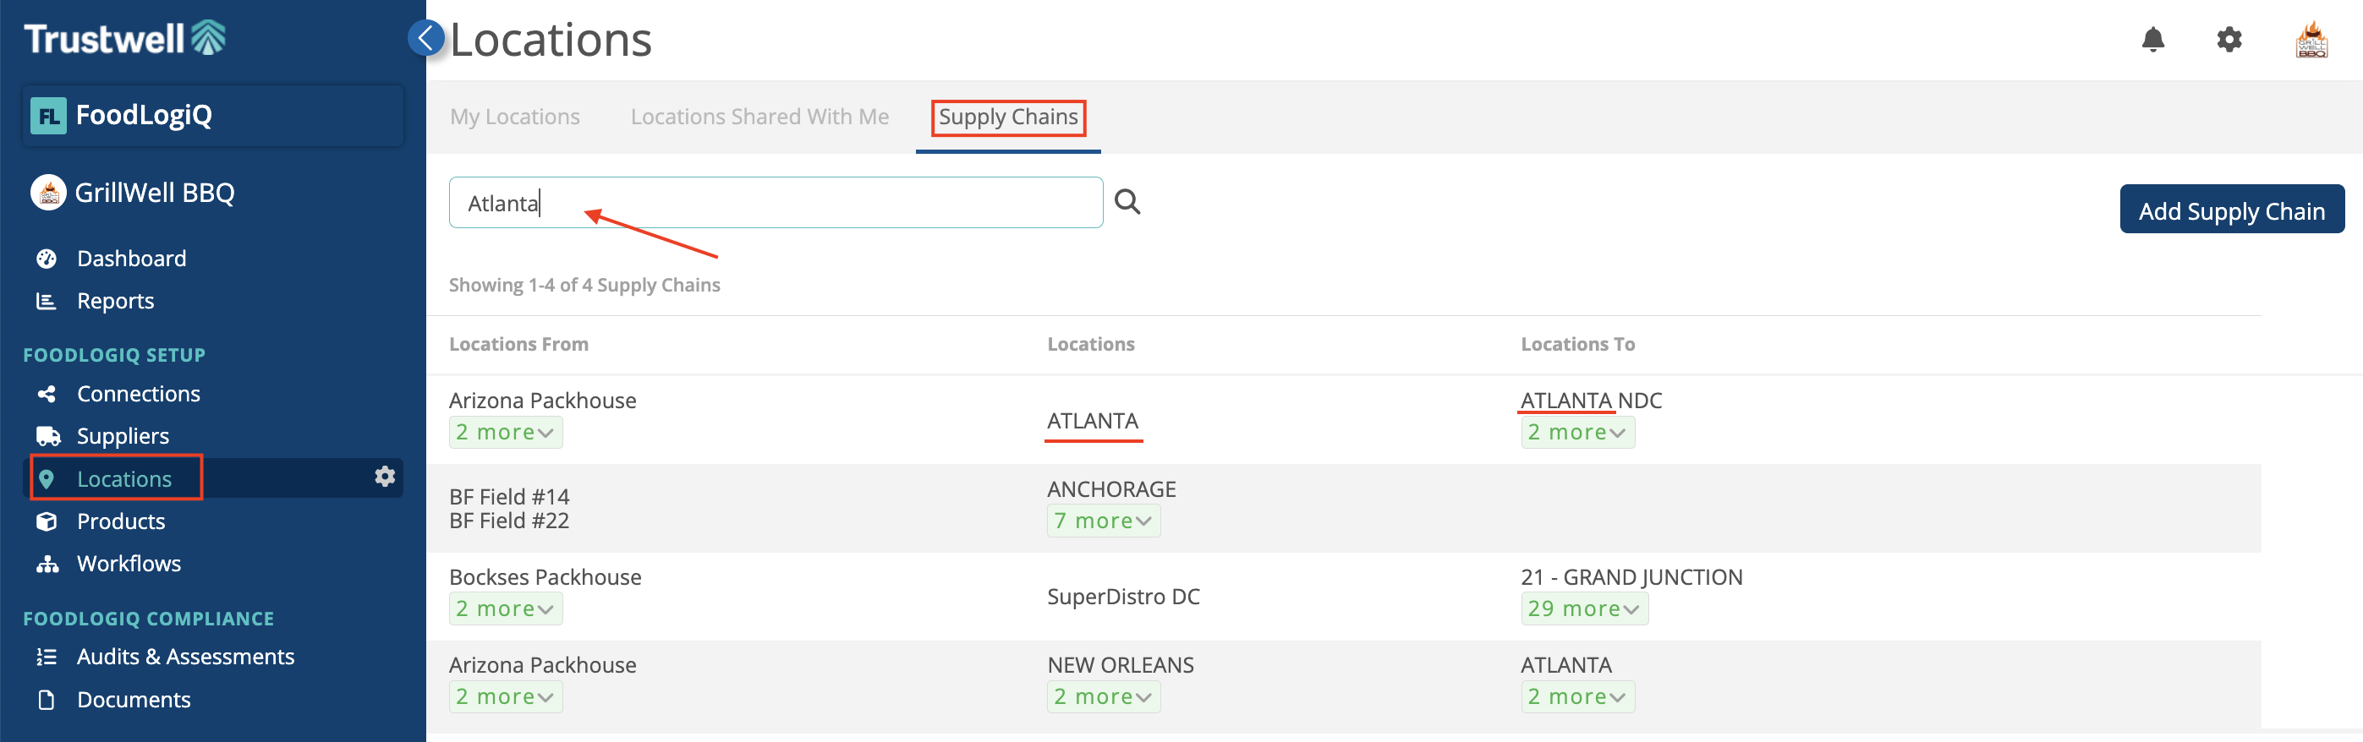
Task: Go to Documents
Action: [134, 700]
